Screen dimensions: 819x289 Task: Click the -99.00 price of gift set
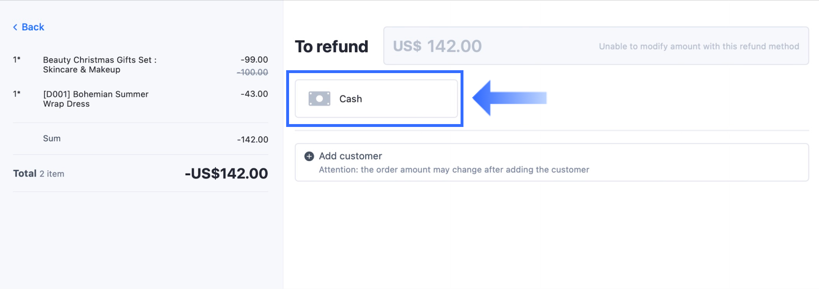tap(254, 60)
